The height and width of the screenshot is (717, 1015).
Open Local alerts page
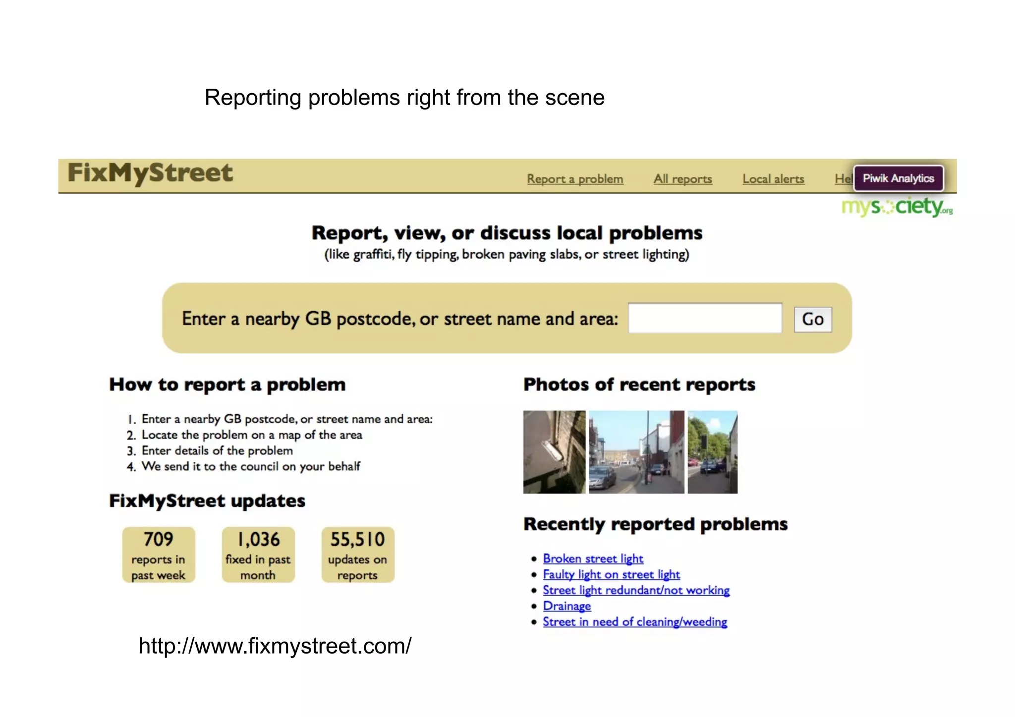pyautogui.click(x=773, y=179)
